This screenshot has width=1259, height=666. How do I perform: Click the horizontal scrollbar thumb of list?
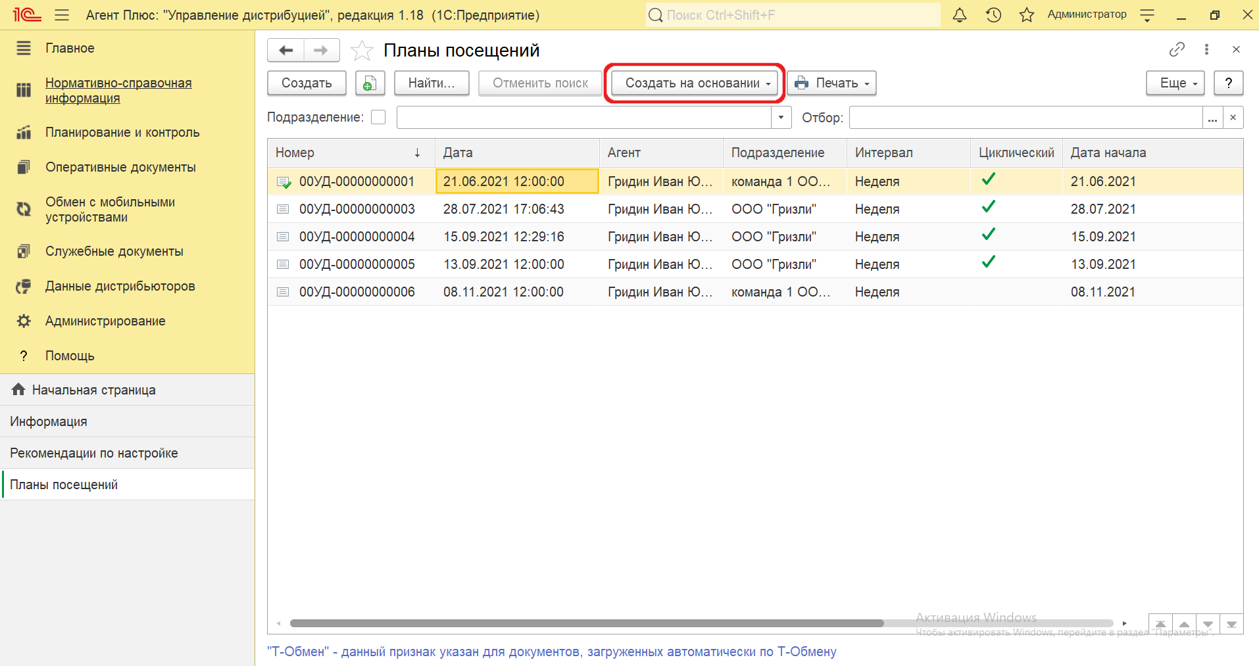tap(587, 623)
